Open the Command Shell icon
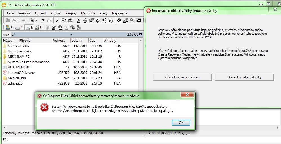This screenshot has width=281, height=144. coord(139,20)
